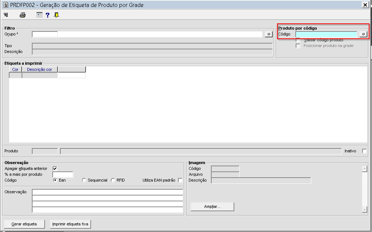Viewport: 372px width, 232px height.
Task: Click the Produto description field
Action: pos(201,151)
